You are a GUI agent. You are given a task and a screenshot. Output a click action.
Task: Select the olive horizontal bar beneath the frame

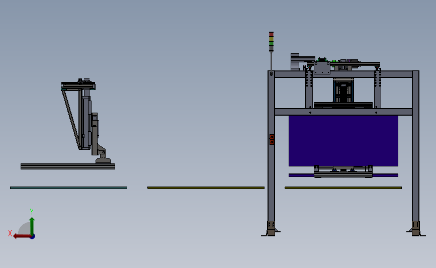(x=343, y=188)
